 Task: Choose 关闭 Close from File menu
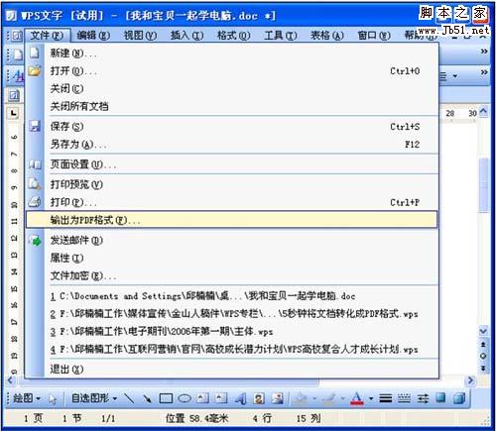point(232,88)
